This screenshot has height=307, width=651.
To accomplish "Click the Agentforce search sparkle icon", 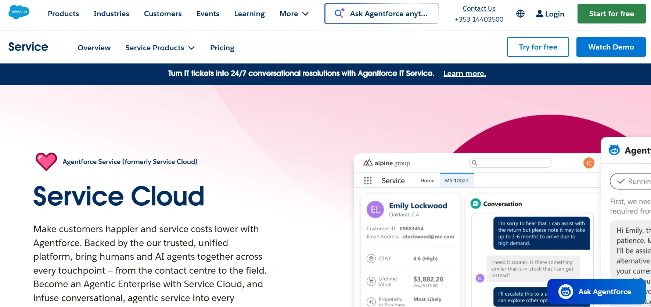I will [339, 13].
